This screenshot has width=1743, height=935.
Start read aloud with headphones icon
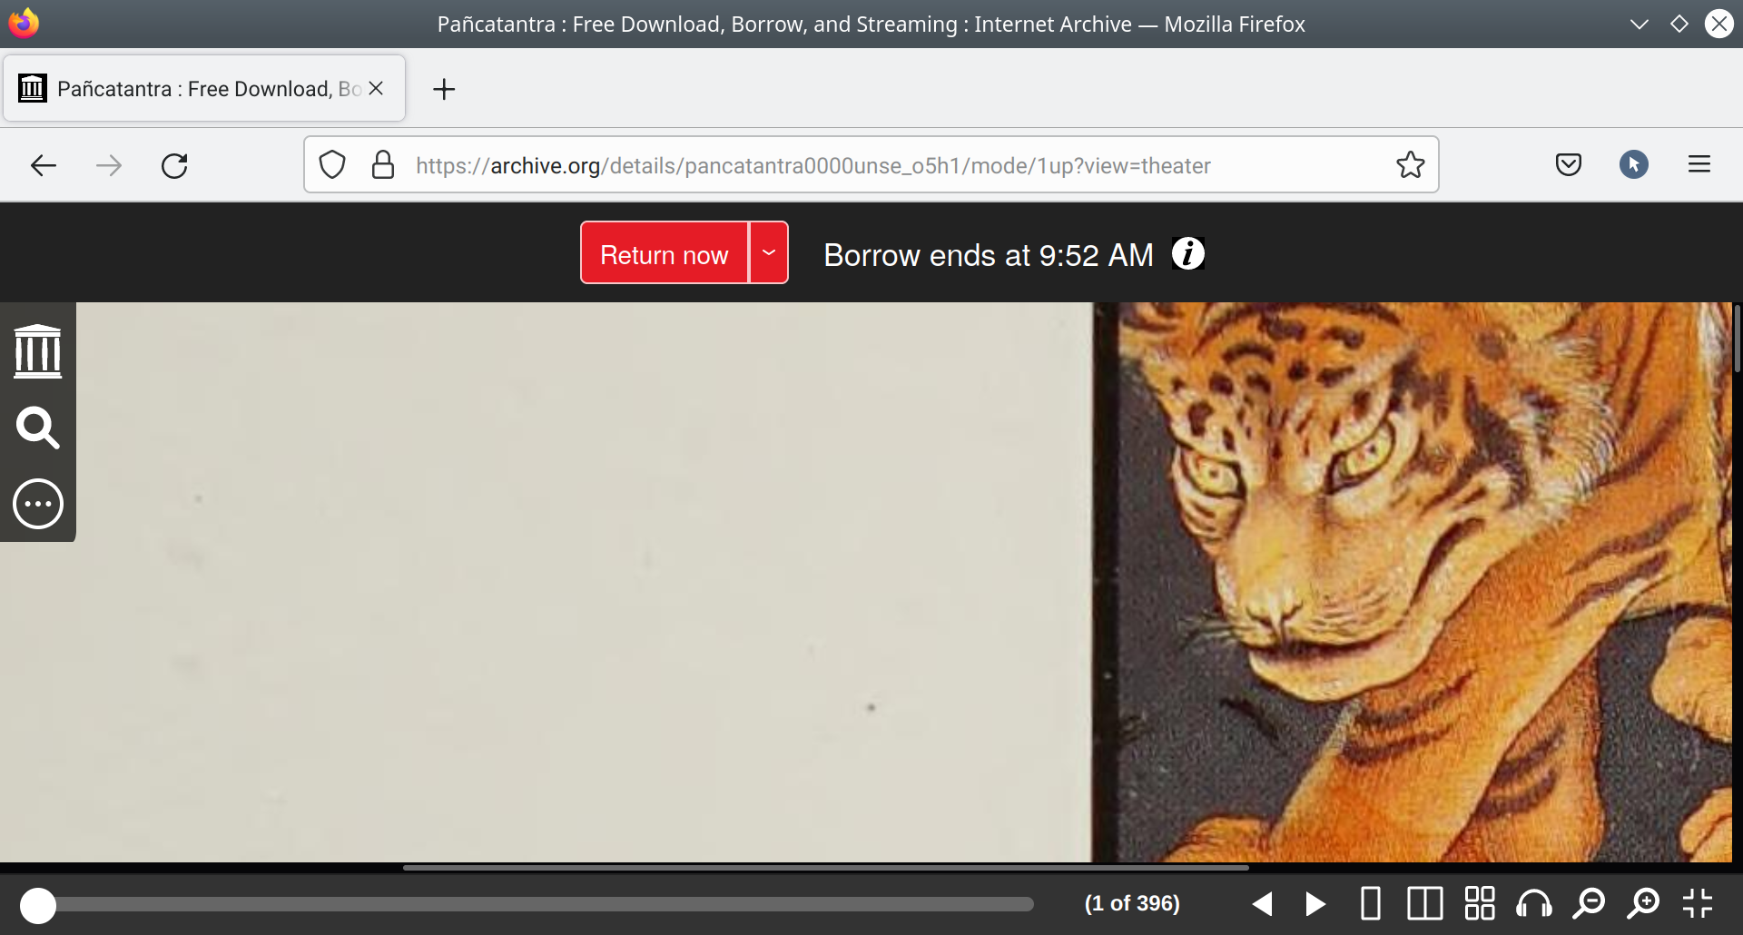point(1533,904)
